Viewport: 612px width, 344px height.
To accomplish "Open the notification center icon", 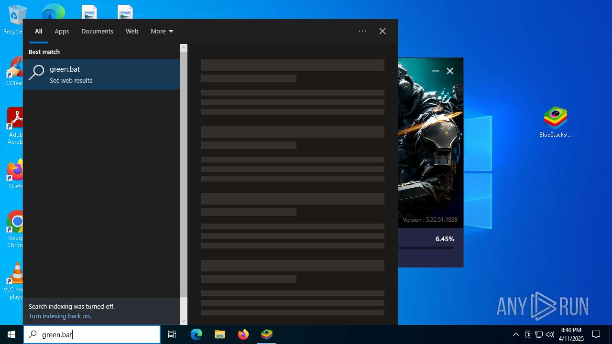I will click(x=596, y=334).
